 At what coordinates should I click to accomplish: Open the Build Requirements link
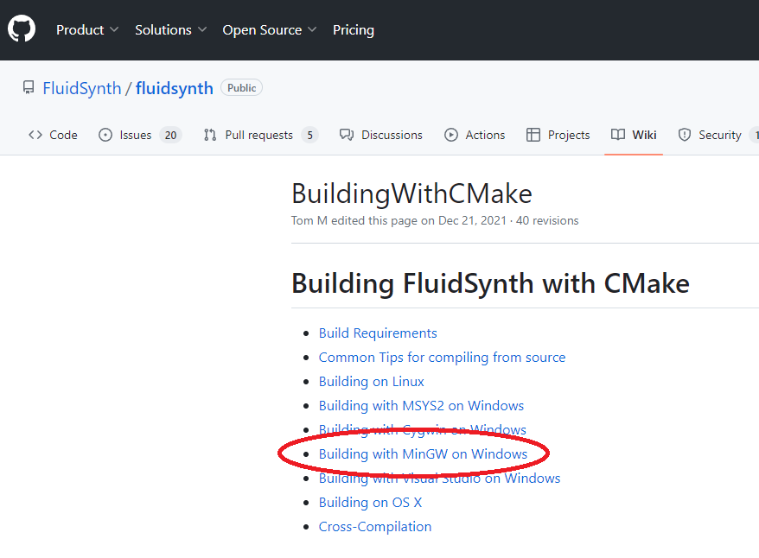pyautogui.click(x=378, y=333)
